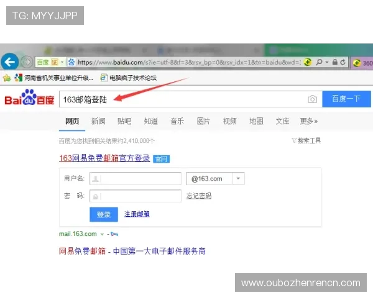Viewport: 373px width, 298px height.
Task: Open 搜索工具 search tools
Action: tap(306, 141)
